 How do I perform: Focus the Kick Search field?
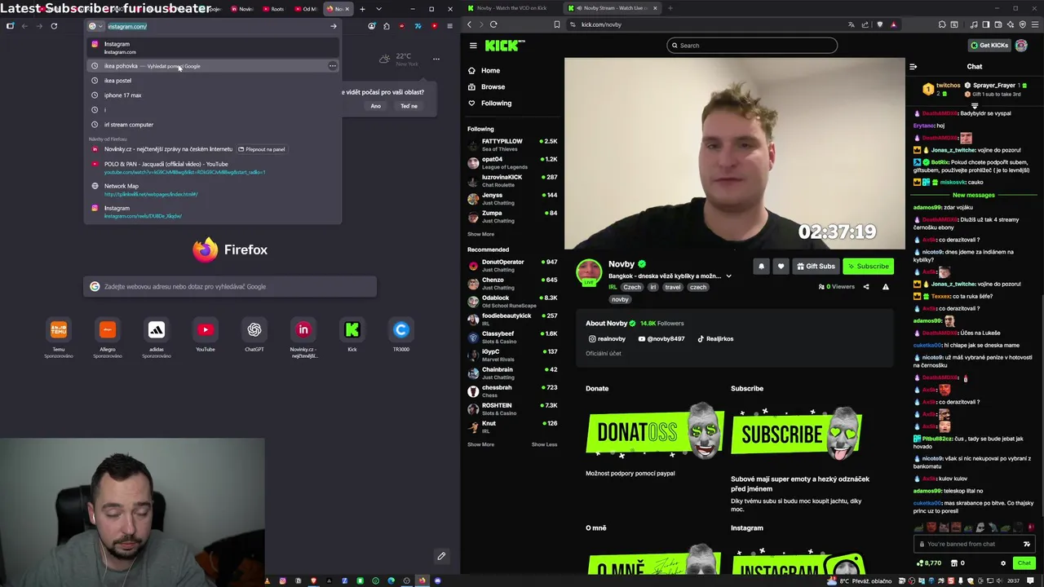click(x=751, y=46)
